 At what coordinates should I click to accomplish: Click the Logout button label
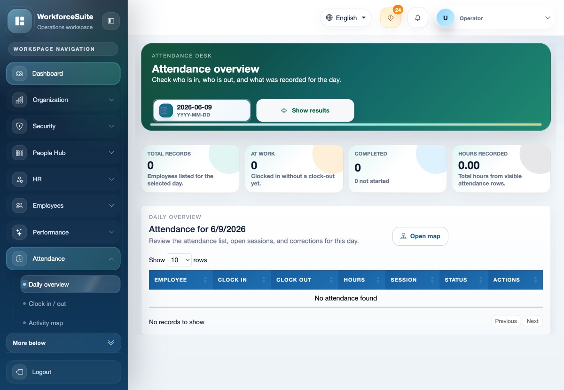[42, 372]
